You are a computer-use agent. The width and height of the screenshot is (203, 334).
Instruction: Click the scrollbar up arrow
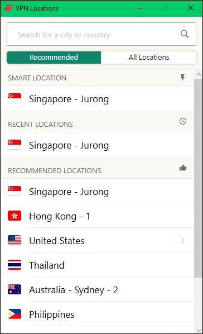[199, 74]
